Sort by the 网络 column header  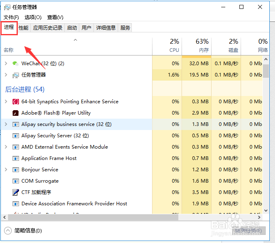tap(255, 46)
